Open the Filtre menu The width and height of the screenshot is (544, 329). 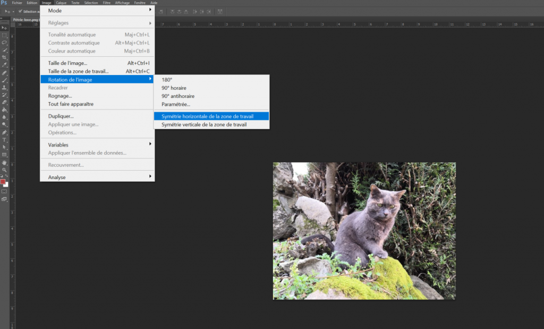(x=106, y=3)
